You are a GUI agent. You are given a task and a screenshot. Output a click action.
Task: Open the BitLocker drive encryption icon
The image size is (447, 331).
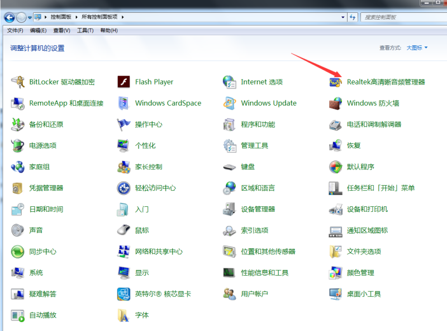click(18, 82)
